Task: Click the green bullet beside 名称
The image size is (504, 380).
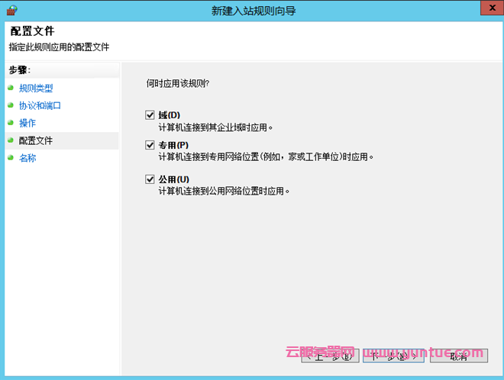Action: point(11,158)
